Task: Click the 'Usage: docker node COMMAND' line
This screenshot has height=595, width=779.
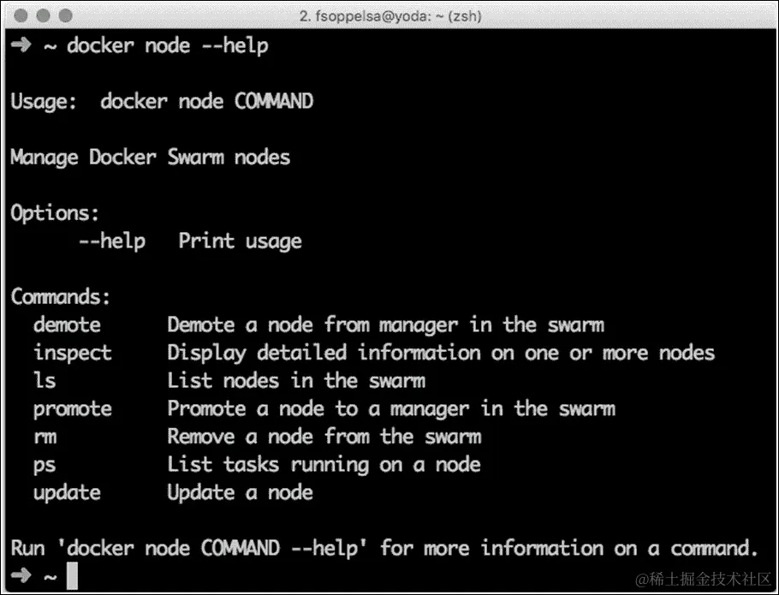Action: coord(162,102)
